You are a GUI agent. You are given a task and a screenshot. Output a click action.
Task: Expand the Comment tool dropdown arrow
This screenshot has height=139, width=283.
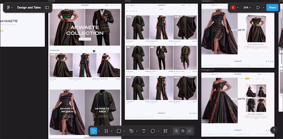point(158,131)
